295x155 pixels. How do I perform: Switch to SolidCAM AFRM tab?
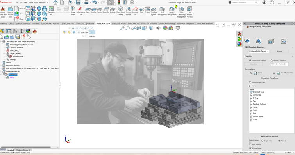[x=119, y=23]
